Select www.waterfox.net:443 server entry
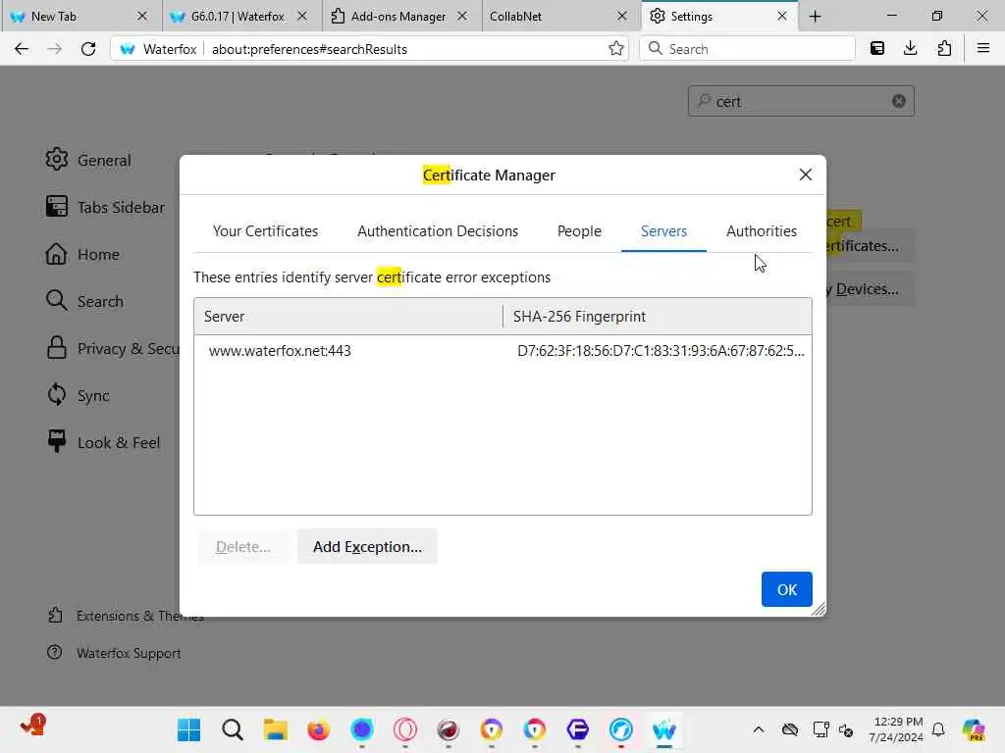Image resolution: width=1005 pixels, height=753 pixels. point(502,351)
